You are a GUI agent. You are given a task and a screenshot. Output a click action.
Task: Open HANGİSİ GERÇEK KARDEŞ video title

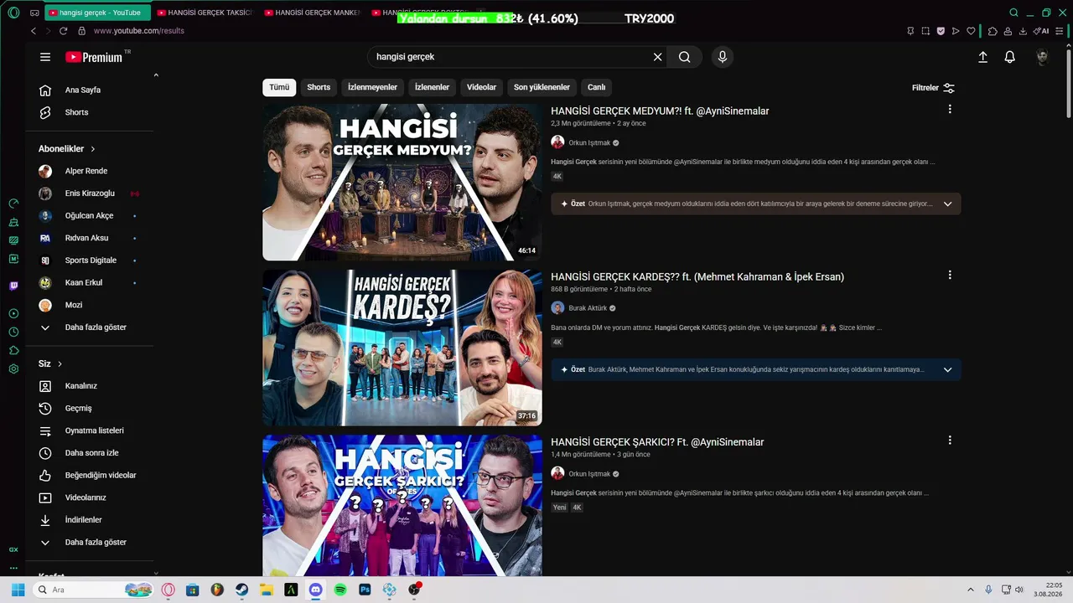pos(697,276)
